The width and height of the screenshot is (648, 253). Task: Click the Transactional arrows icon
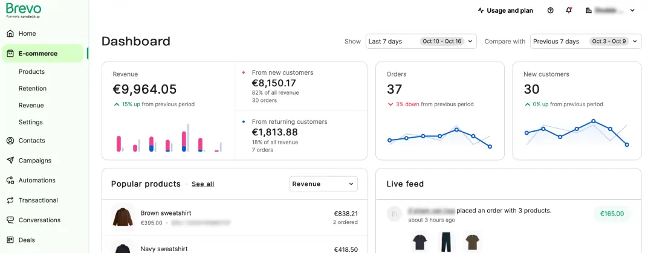point(10,200)
